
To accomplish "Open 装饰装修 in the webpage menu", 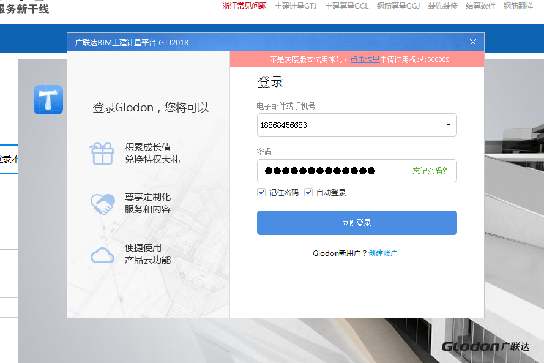I will [x=442, y=6].
